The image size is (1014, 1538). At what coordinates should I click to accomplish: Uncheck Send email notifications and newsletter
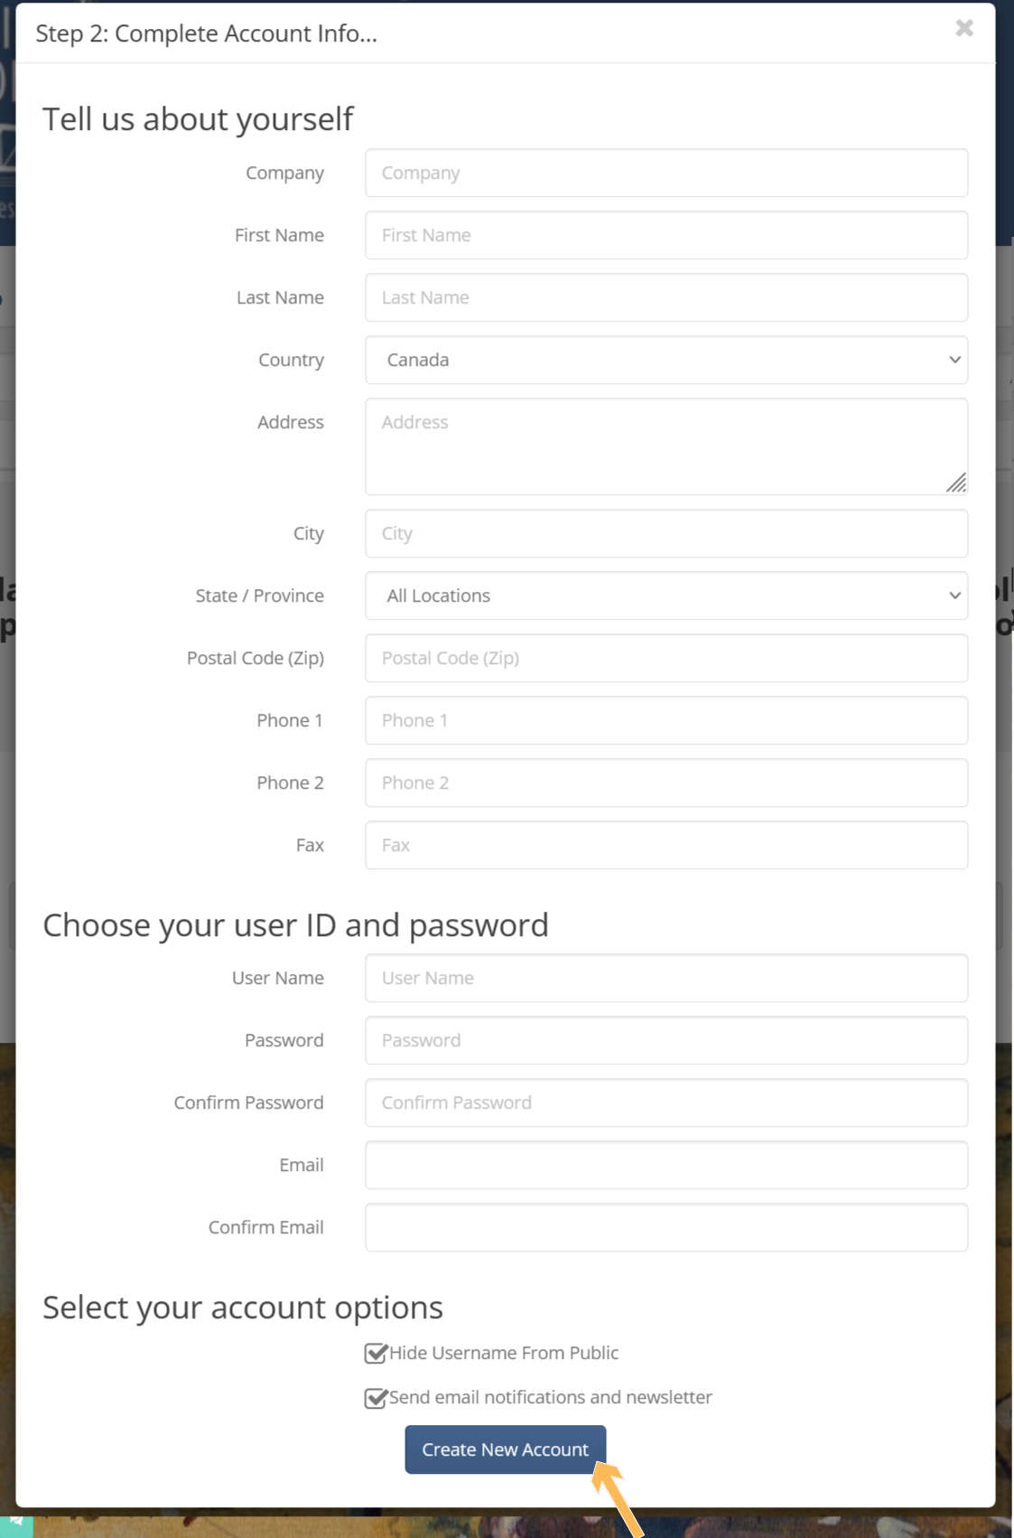[x=376, y=1398]
